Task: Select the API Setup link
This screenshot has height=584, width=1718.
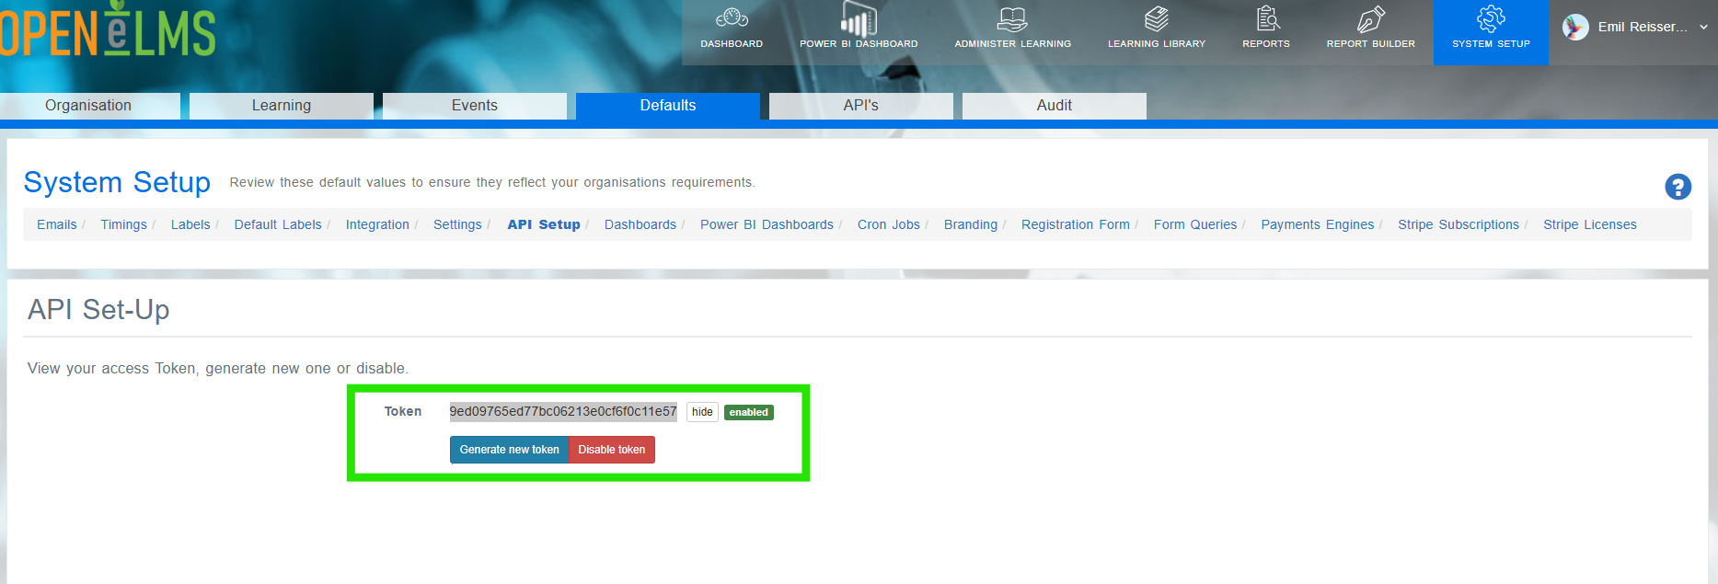Action: click(x=544, y=224)
